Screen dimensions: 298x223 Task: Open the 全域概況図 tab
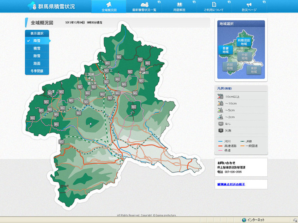[109, 7]
